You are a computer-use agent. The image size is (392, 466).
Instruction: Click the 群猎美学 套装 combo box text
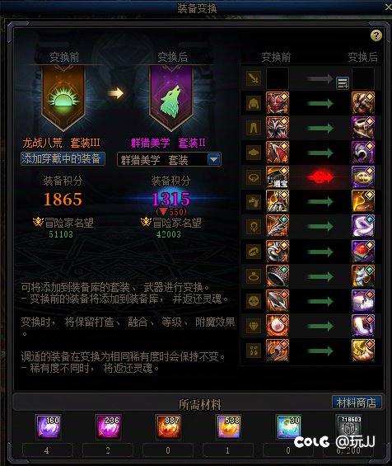click(154, 160)
